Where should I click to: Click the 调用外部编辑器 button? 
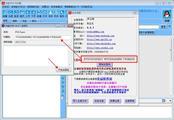(x=146, y=32)
